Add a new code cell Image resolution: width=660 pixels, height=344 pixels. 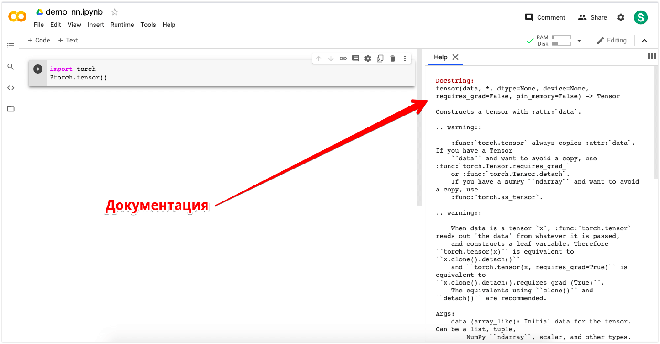pos(38,40)
